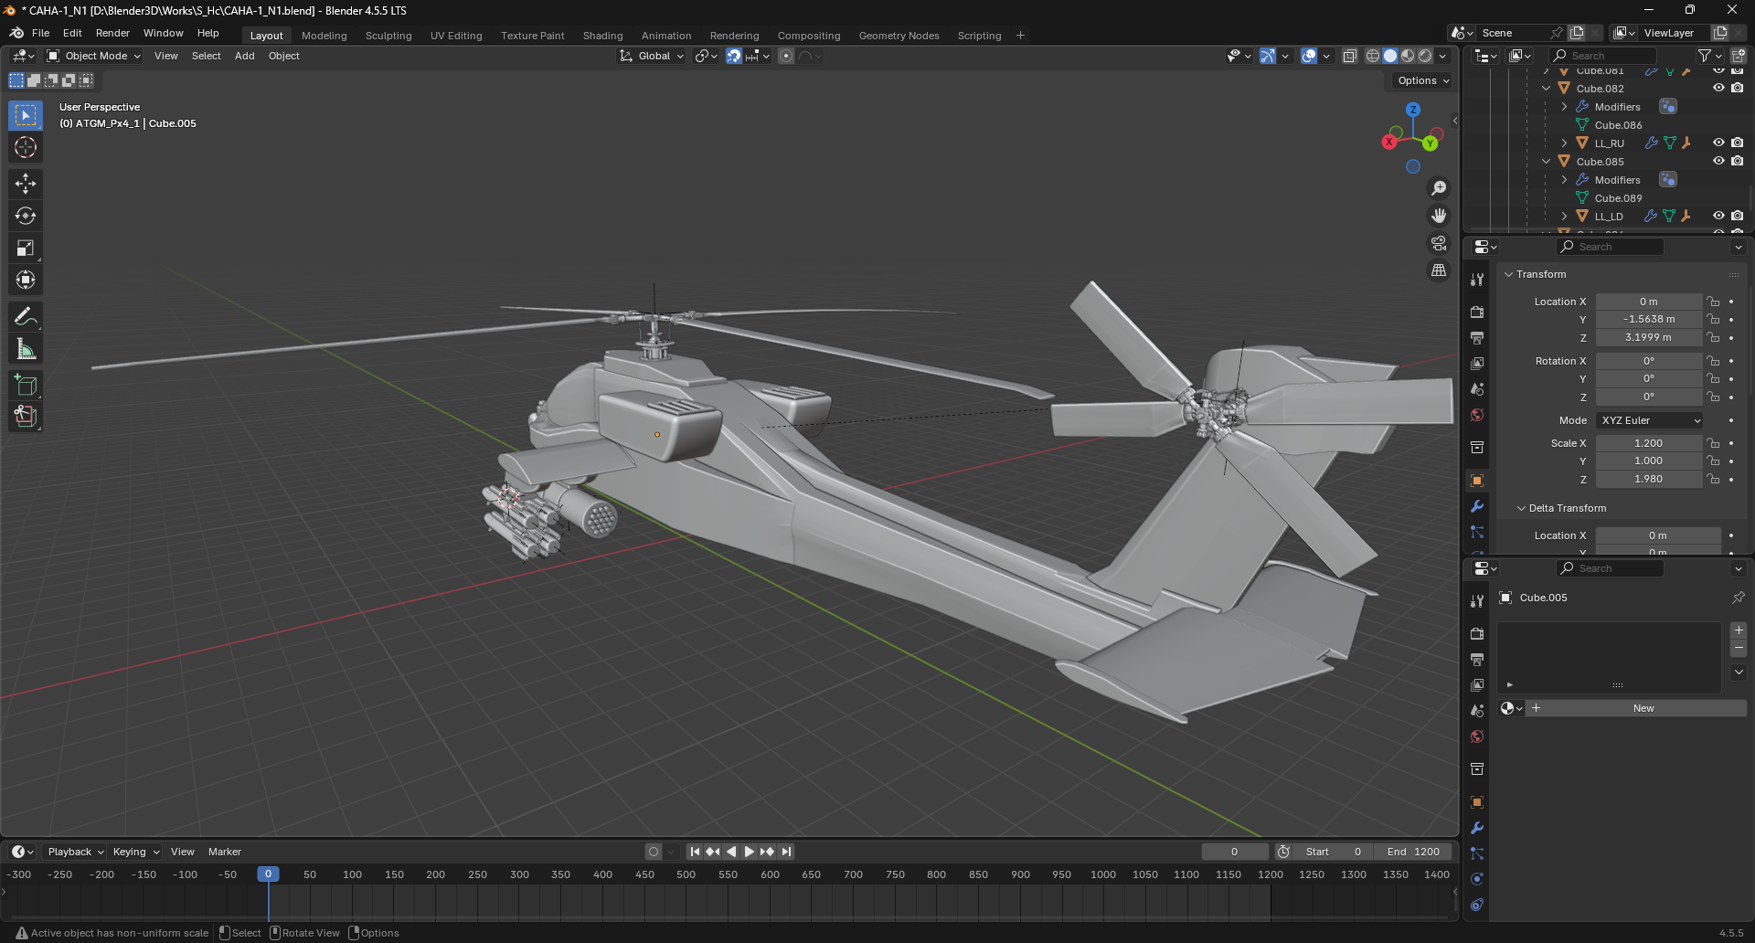
Task: Switch to the Shading workspace tab
Action: [603, 36]
